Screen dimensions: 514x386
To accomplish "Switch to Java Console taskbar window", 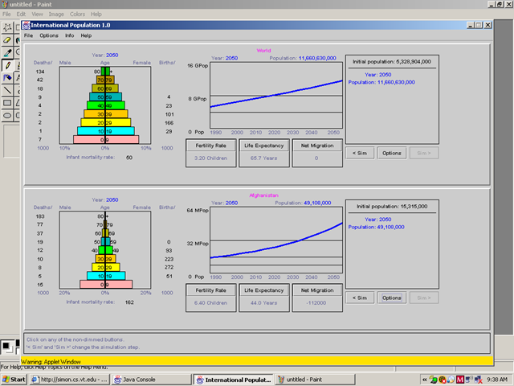I will [x=151, y=380].
